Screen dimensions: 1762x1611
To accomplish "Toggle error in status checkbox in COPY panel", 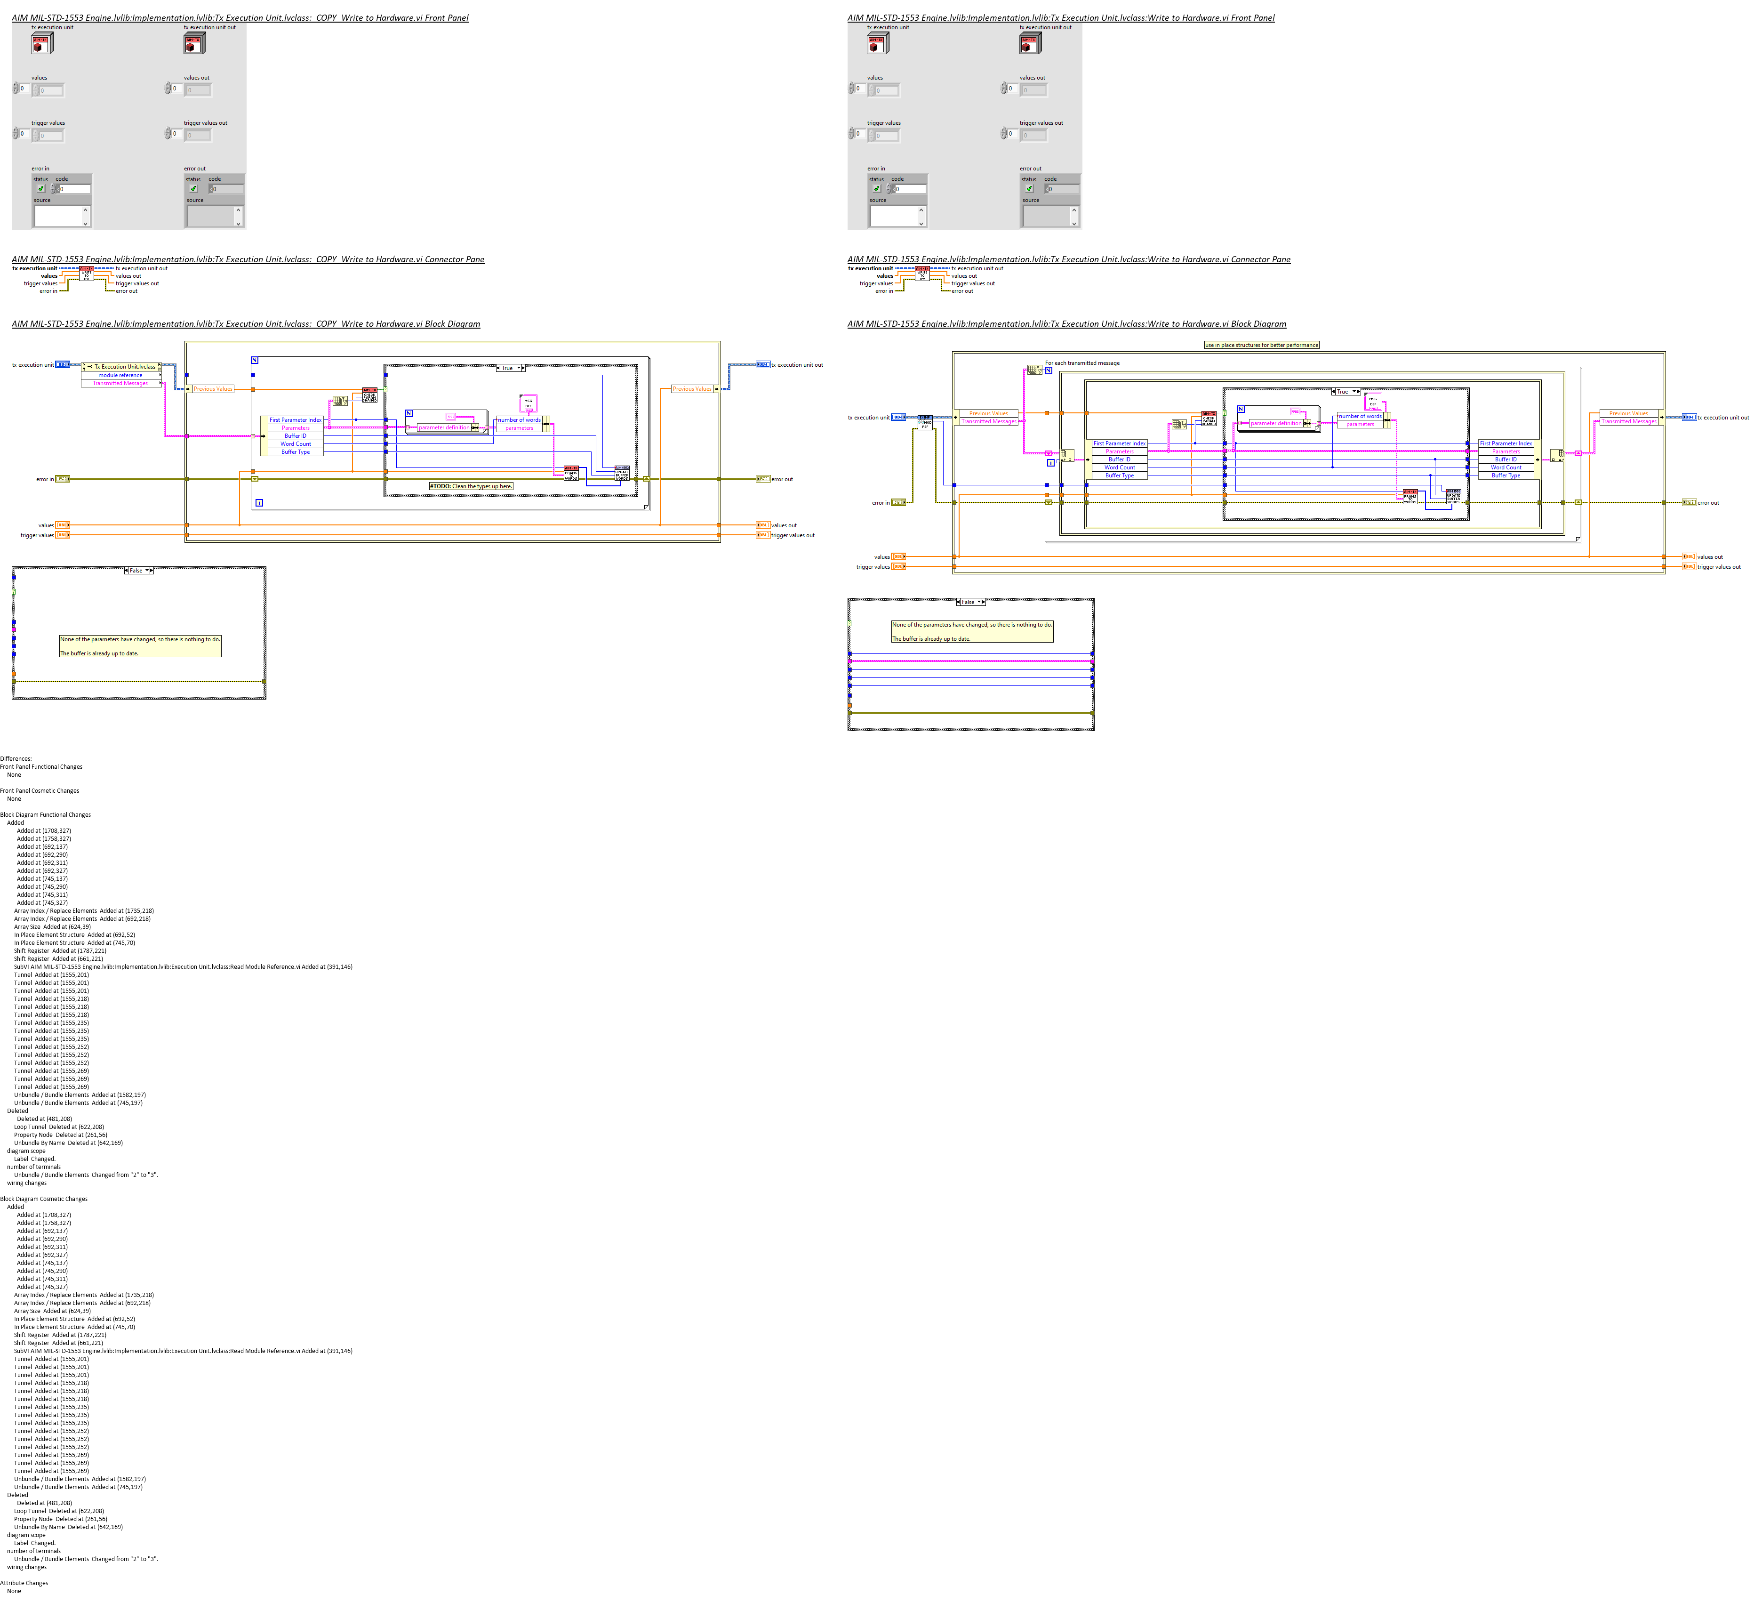I will click(40, 189).
